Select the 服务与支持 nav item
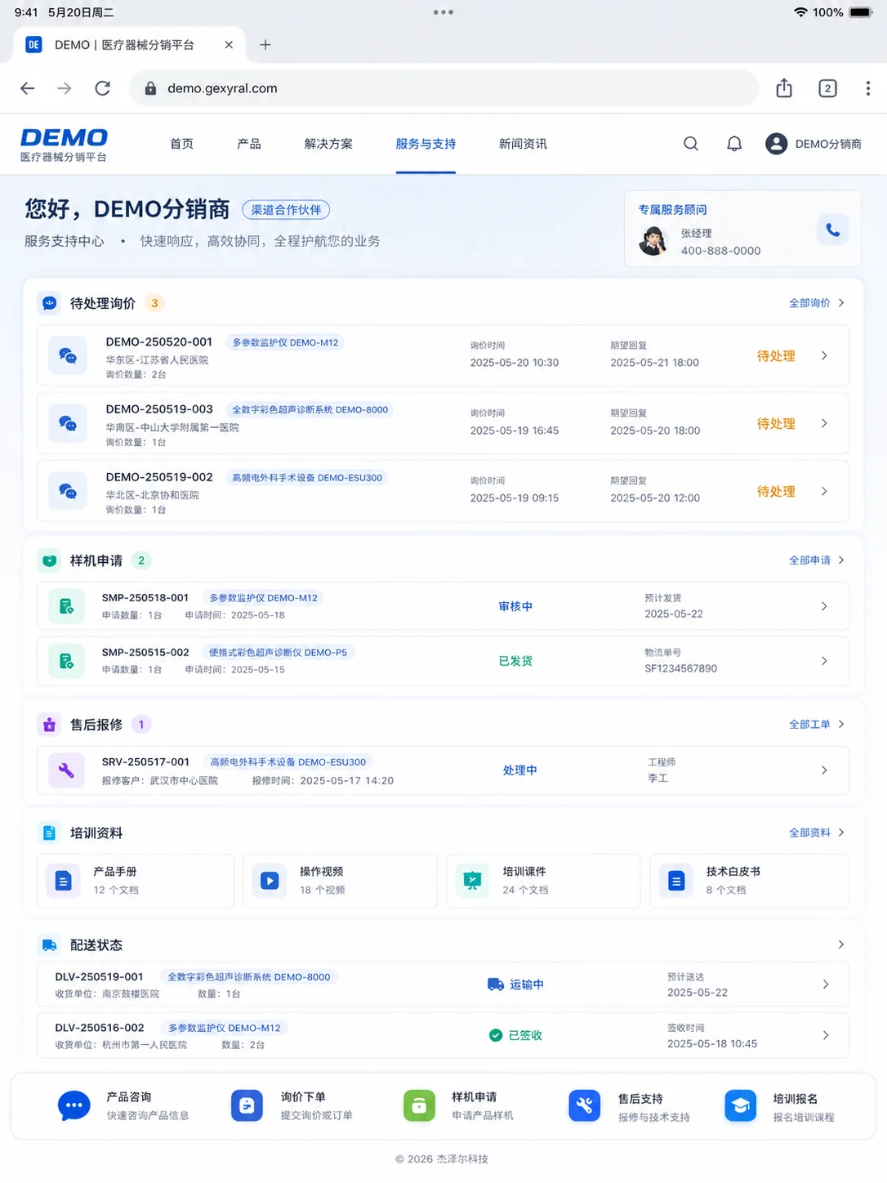This screenshot has width=887, height=1183. pyautogui.click(x=426, y=144)
